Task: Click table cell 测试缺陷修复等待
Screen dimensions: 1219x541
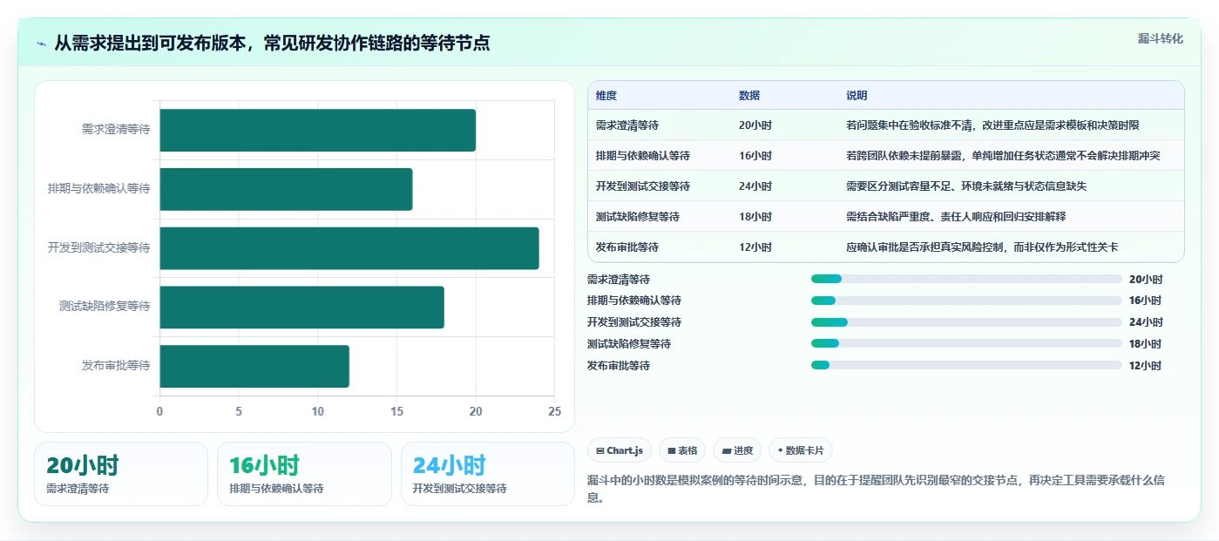Action: [x=638, y=217]
